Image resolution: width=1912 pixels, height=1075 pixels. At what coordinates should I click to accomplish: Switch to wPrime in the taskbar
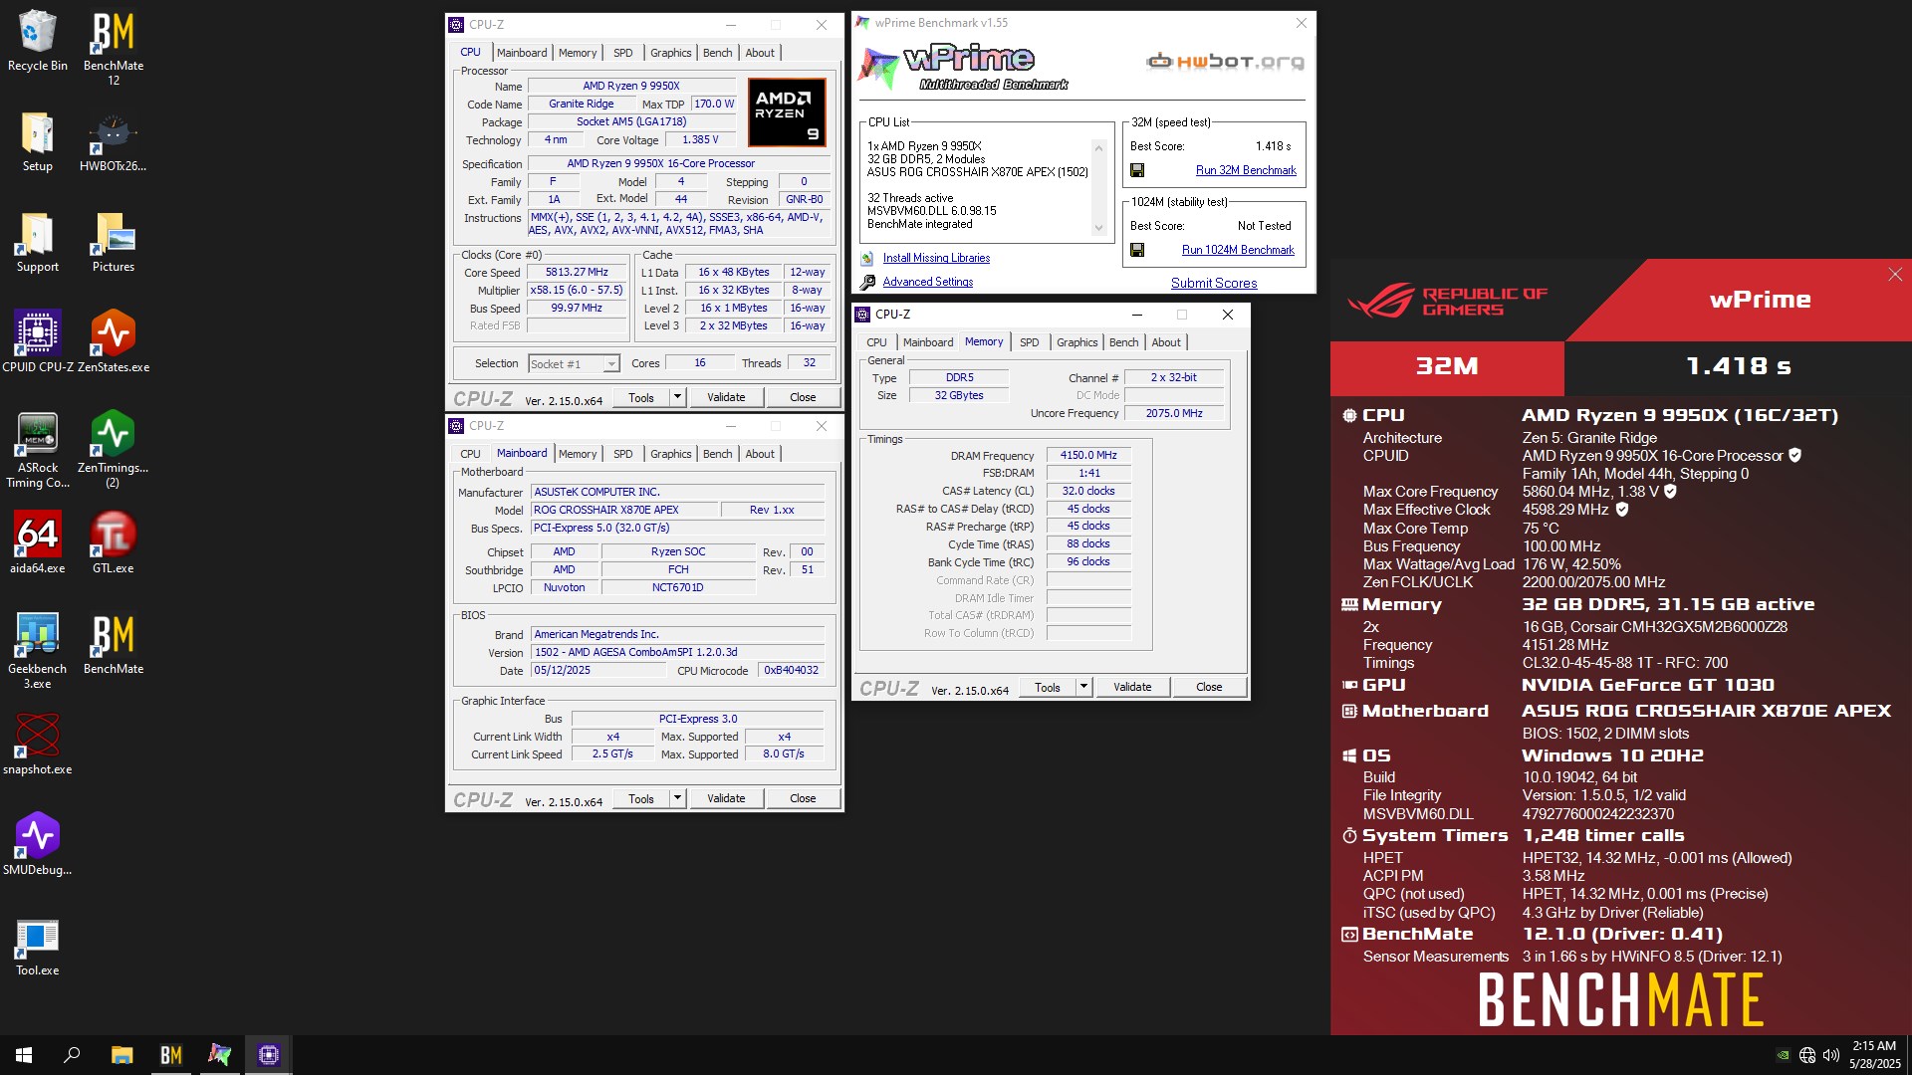219,1055
